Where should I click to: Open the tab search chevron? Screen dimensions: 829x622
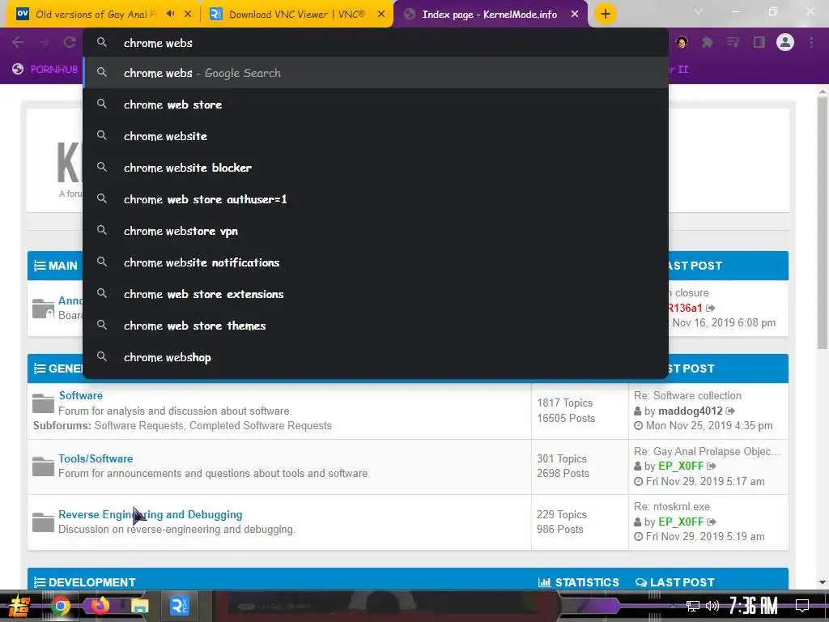pos(699,11)
